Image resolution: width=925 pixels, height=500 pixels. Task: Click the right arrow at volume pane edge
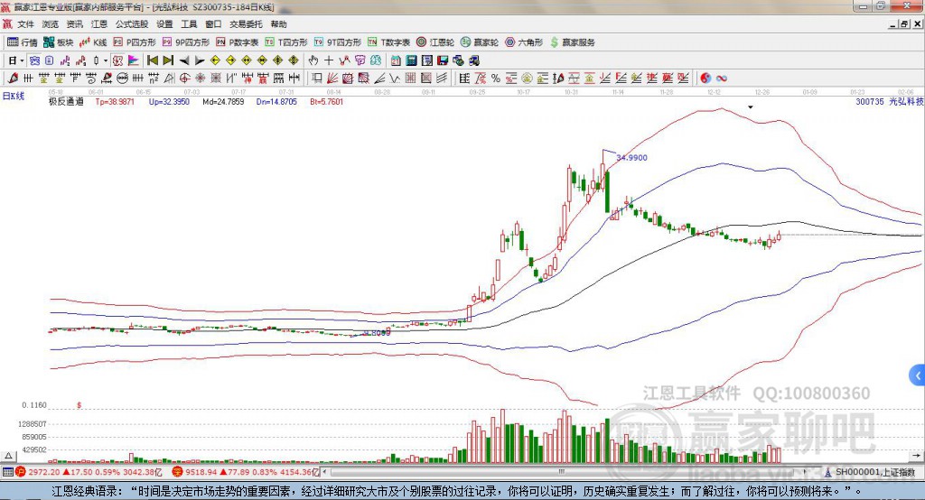916,456
